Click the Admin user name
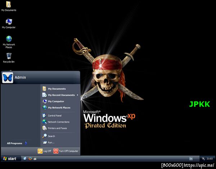 (20, 77)
